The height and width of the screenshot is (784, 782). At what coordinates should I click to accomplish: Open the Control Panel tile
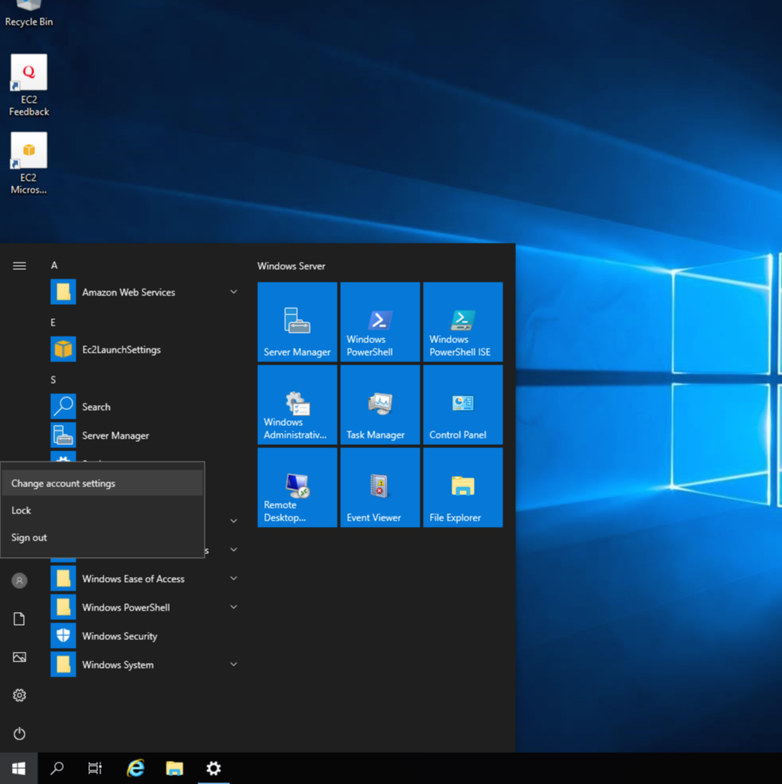click(463, 404)
